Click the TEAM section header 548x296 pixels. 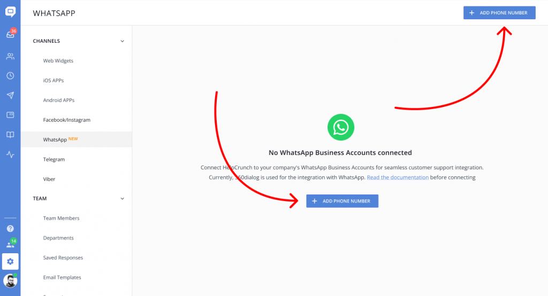click(x=40, y=198)
